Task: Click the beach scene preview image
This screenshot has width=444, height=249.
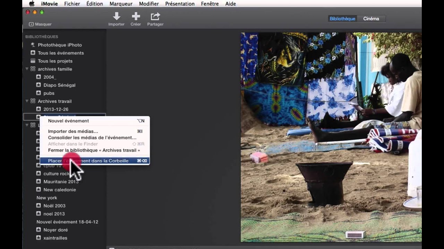Action: click(x=331, y=137)
